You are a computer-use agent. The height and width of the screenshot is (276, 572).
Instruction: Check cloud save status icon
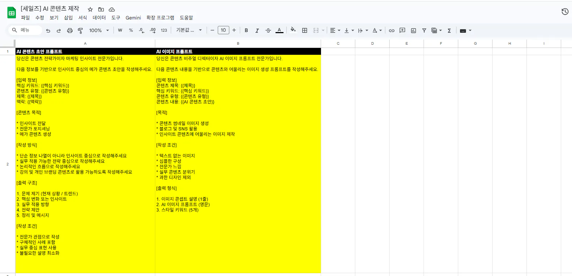tap(112, 9)
